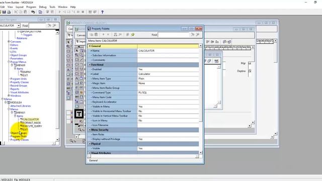Expand the Windows node in navigator
The image size is (322, 181).
click(9, 96)
